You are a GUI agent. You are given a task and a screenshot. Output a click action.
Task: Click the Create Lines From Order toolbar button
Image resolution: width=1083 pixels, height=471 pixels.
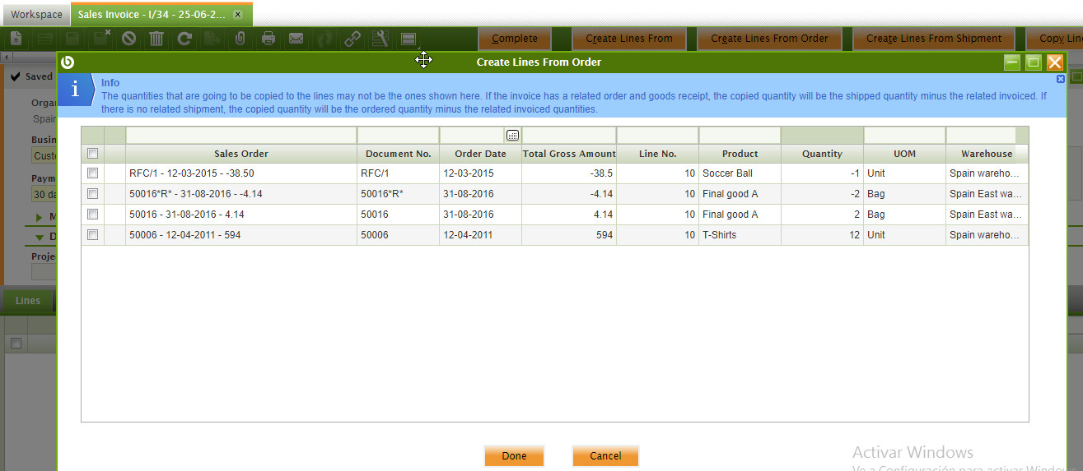pos(770,39)
